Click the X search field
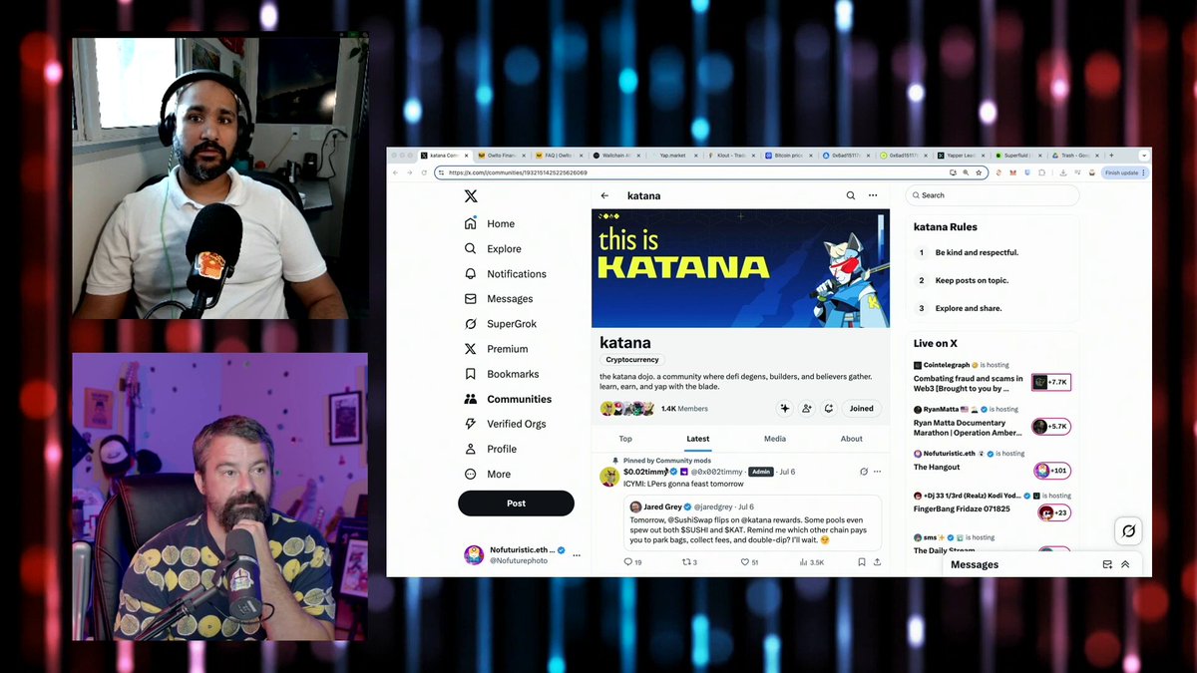 point(992,195)
